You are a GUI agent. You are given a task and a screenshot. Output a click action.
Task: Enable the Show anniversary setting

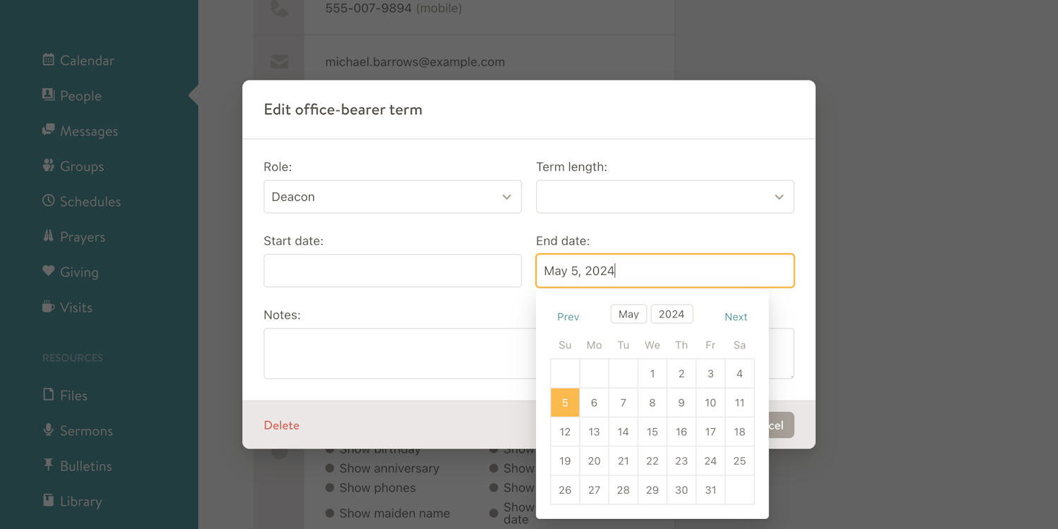click(329, 468)
